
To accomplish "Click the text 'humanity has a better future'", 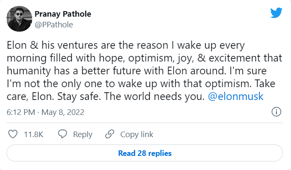I will [x=74, y=71].
